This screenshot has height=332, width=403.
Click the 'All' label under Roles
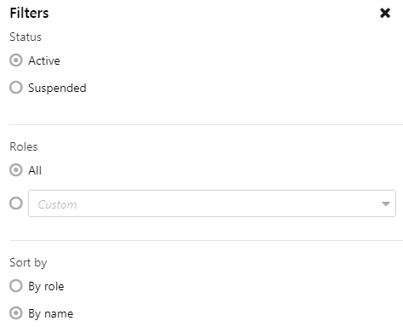point(35,170)
